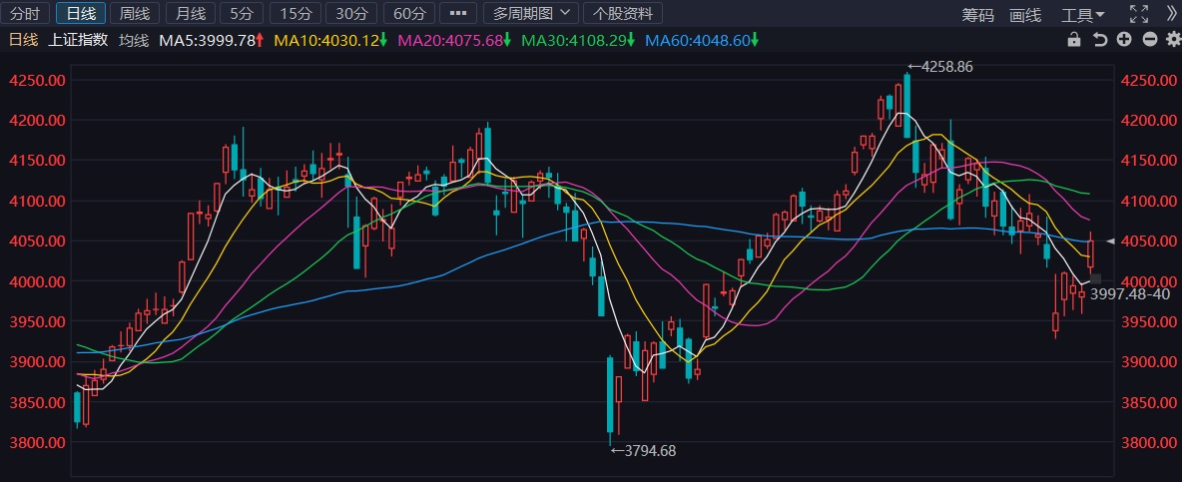Select the 日线 daily chart tab

(x=81, y=14)
